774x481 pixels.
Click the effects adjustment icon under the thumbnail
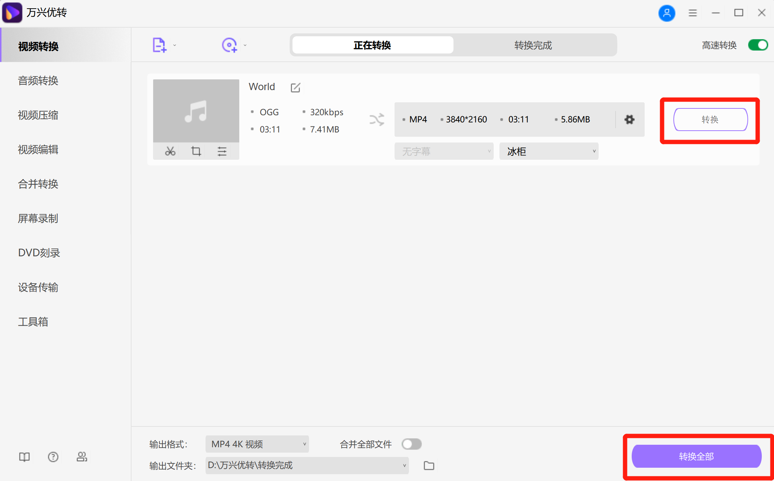[x=222, y=151]
